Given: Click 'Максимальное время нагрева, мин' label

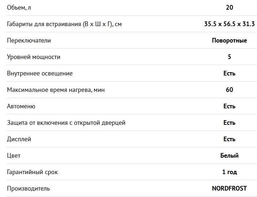Looking at the screenshot, I should tap(56, 90).
